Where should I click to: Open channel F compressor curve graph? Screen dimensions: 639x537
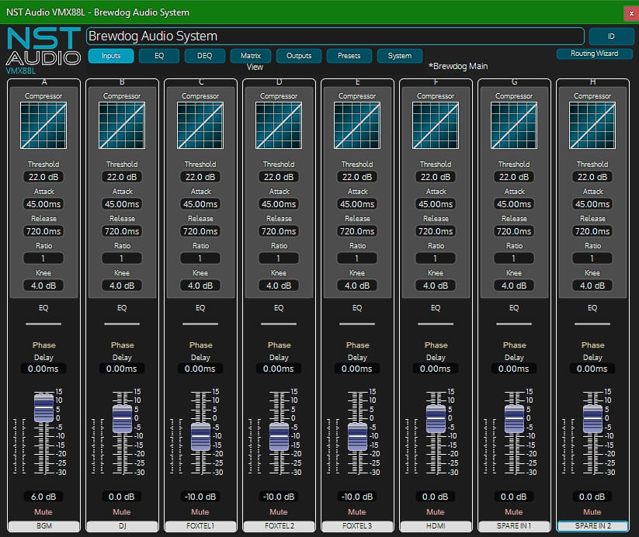436,126
